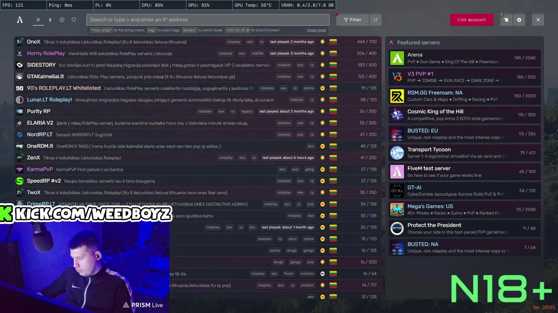This screenshot has width=558, height=313.
Task: Open the favorites heart tab
Action: coord(74,20)
